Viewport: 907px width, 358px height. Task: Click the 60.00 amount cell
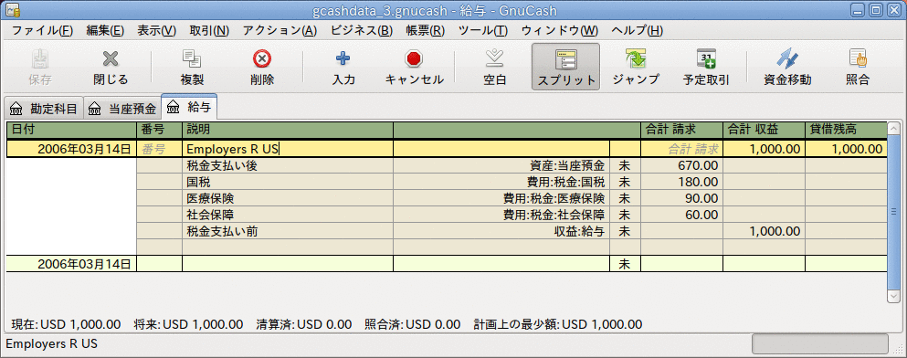(x=681, y=215)
